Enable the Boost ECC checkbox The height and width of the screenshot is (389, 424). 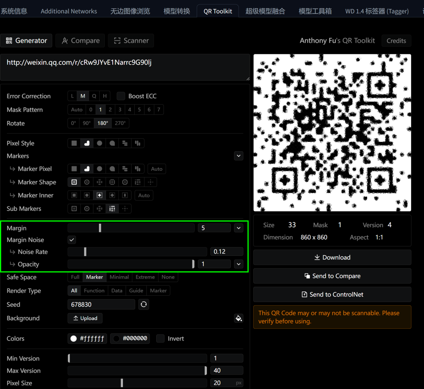121,96
